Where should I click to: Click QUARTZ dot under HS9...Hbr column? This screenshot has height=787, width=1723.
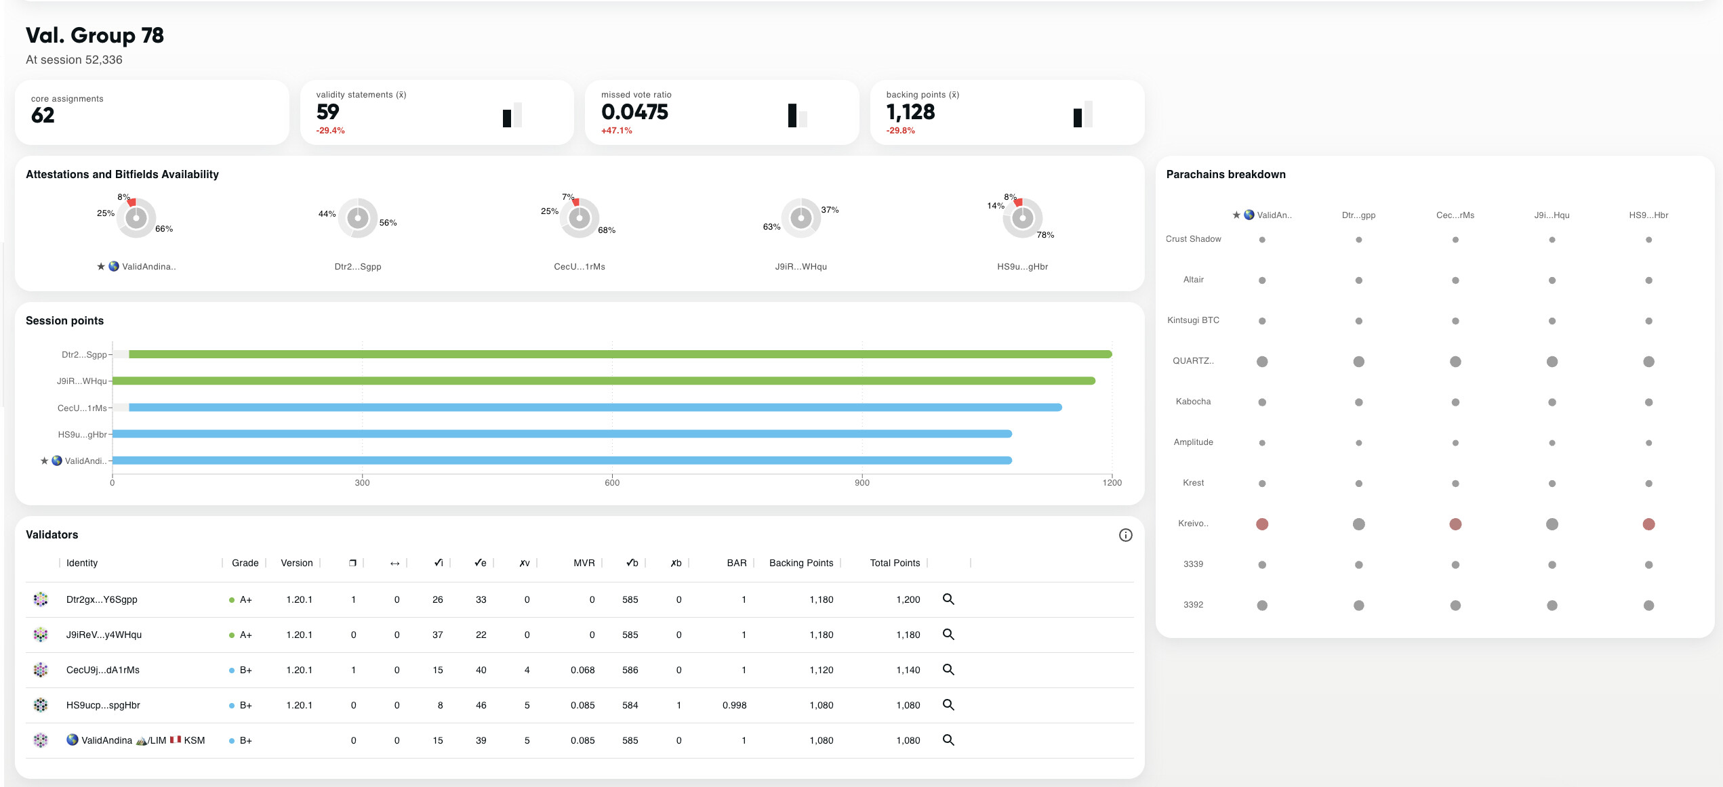(x=1648, y=362)
